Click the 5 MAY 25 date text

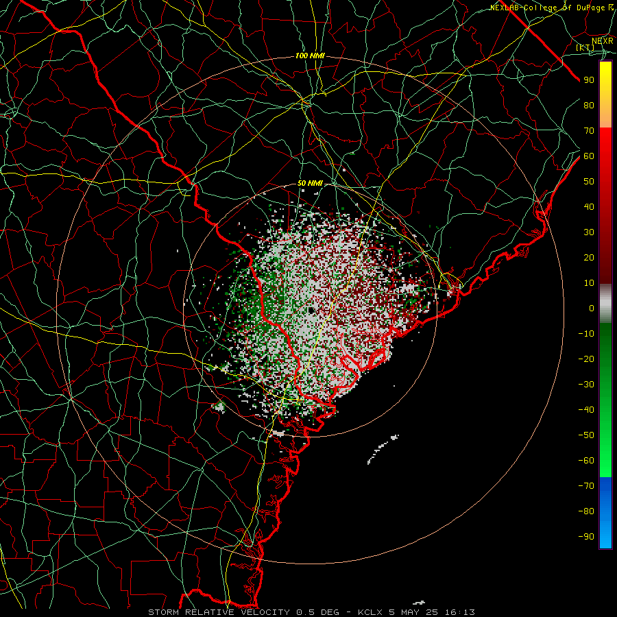click(x=413, y=612)
